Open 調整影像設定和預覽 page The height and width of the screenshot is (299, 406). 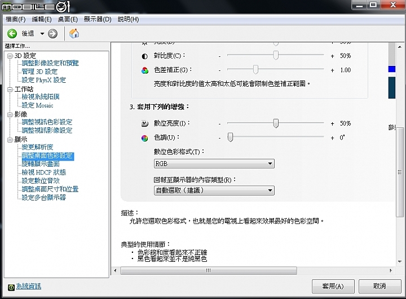click(x=50, y=63)
